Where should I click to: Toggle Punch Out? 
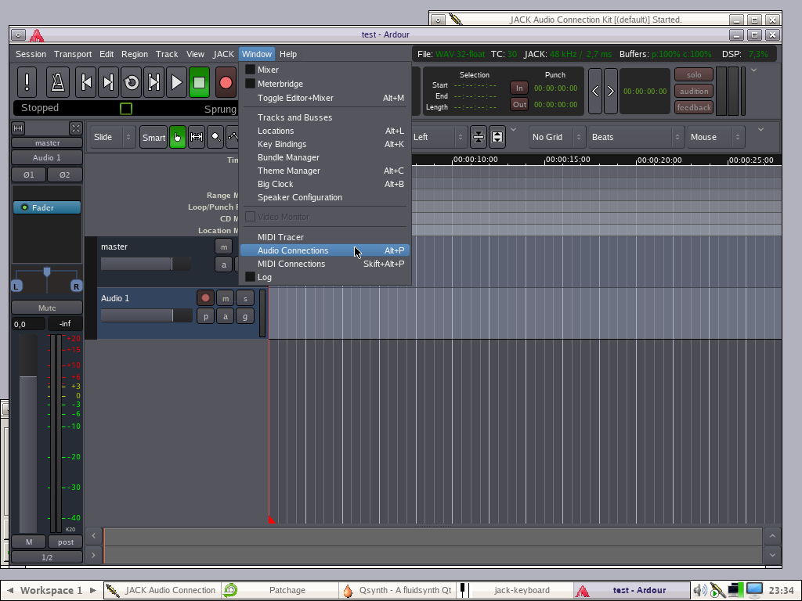point(519,104)
